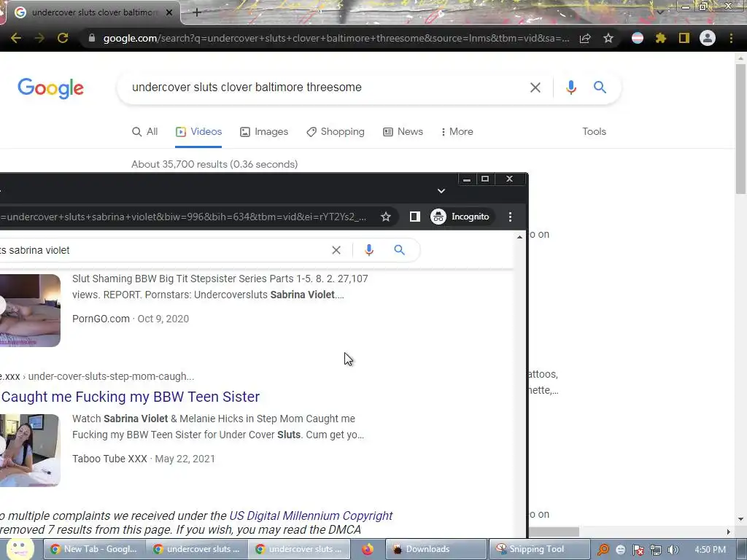
Task: Switch to New Tab - Google taskbar item
Action: (94, 549)
